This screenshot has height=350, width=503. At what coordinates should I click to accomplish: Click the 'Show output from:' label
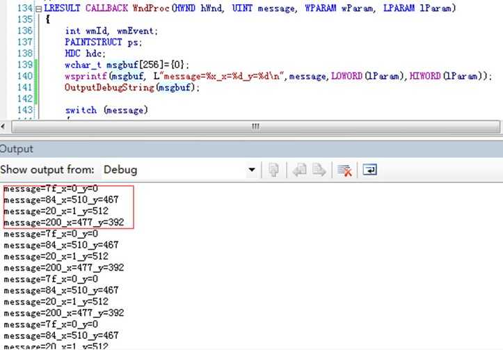click(x=47, y=170)
